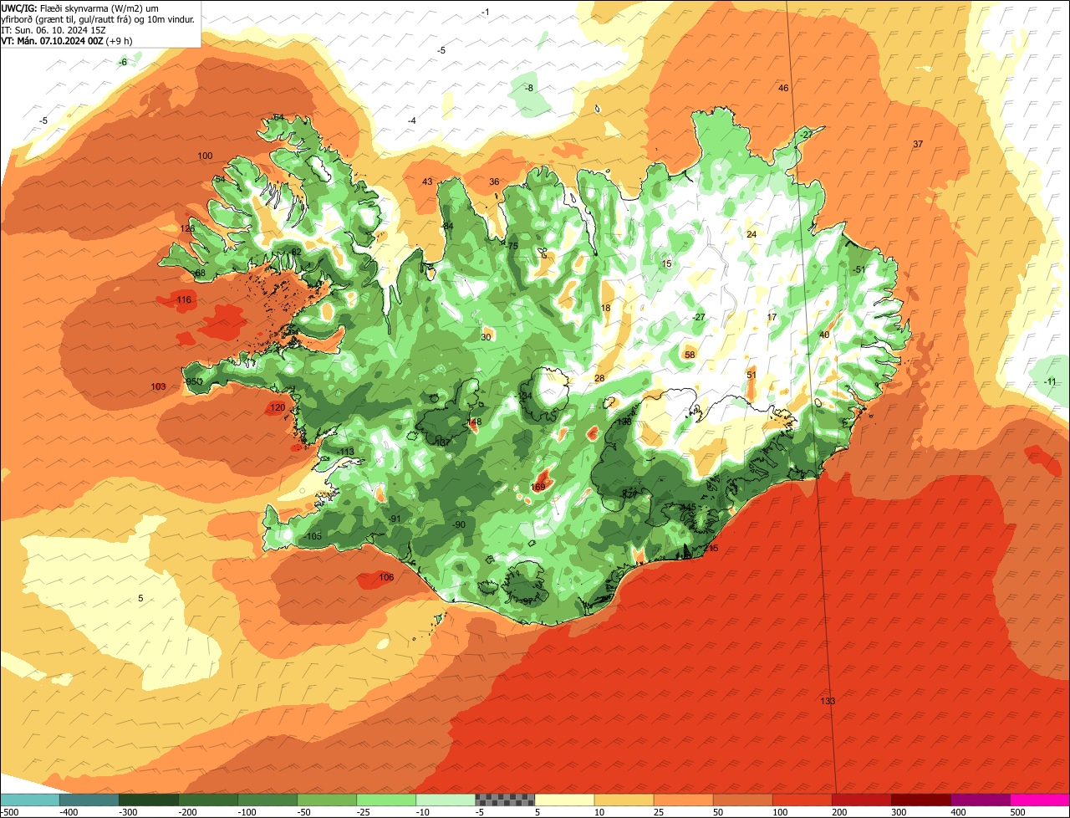Click the map value '169'

pyautogui.click(x=538, y=487)
